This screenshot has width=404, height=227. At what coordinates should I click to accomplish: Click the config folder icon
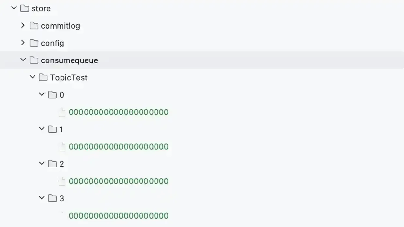(34, 43)
